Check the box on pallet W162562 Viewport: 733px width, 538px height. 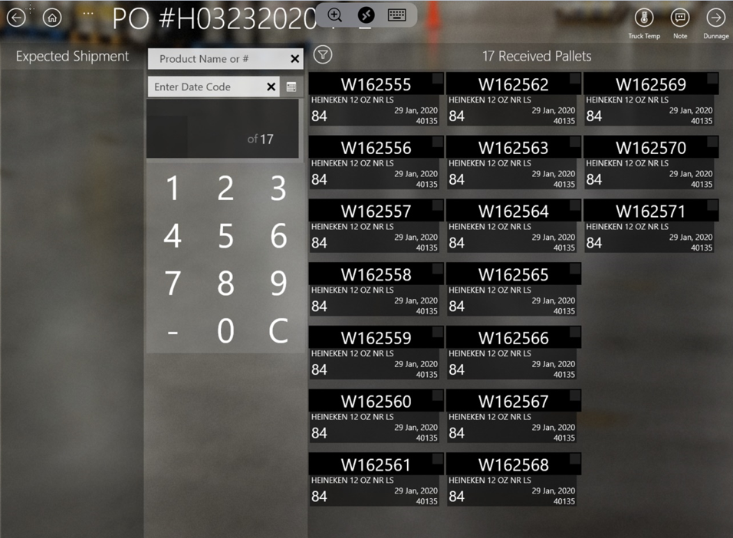[575, 78]
